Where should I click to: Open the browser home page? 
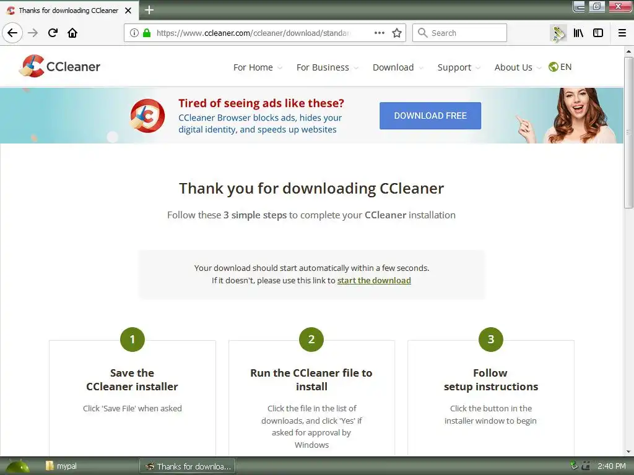[72, 33]
